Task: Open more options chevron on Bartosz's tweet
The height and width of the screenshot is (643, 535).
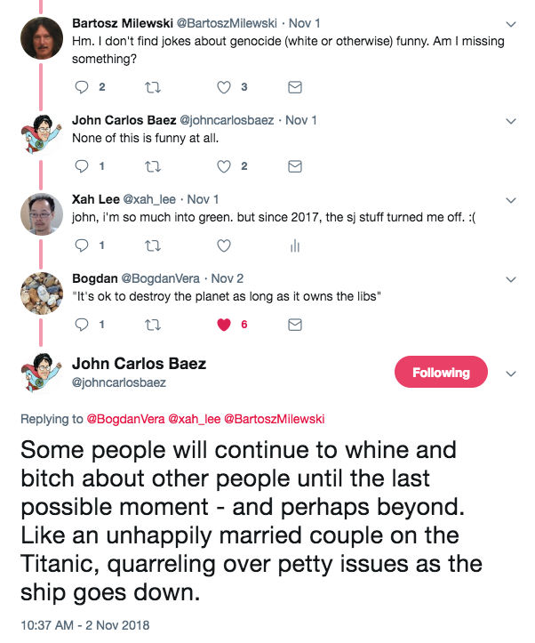Action: tap(510, 23)
